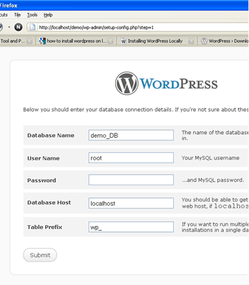Close the 'Installing WordPress Locally' tab
The image size is (249, 285).
click(x=191, y=41)
